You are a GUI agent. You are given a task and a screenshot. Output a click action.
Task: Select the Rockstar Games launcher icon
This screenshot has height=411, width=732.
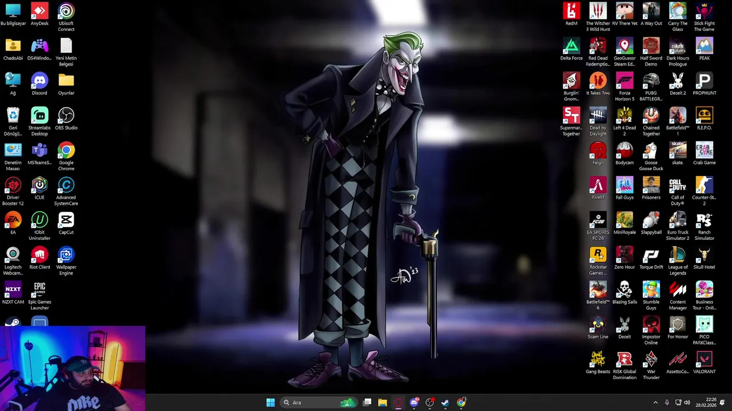coord(598,261)
